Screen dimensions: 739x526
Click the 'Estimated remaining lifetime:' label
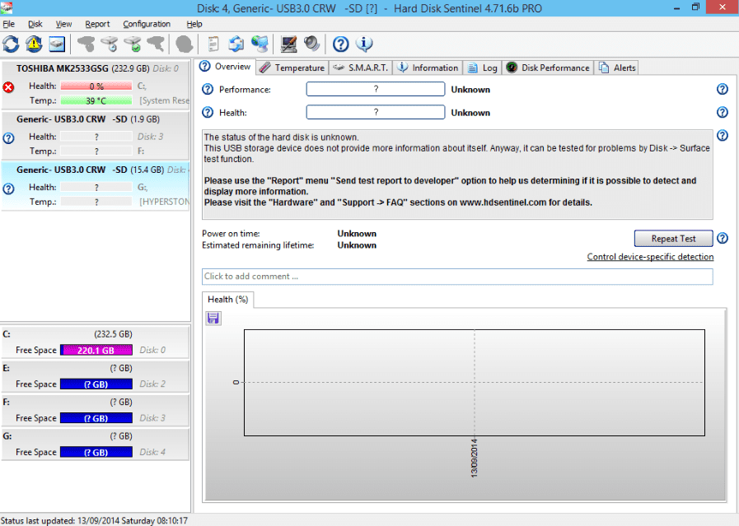[258, 245]
